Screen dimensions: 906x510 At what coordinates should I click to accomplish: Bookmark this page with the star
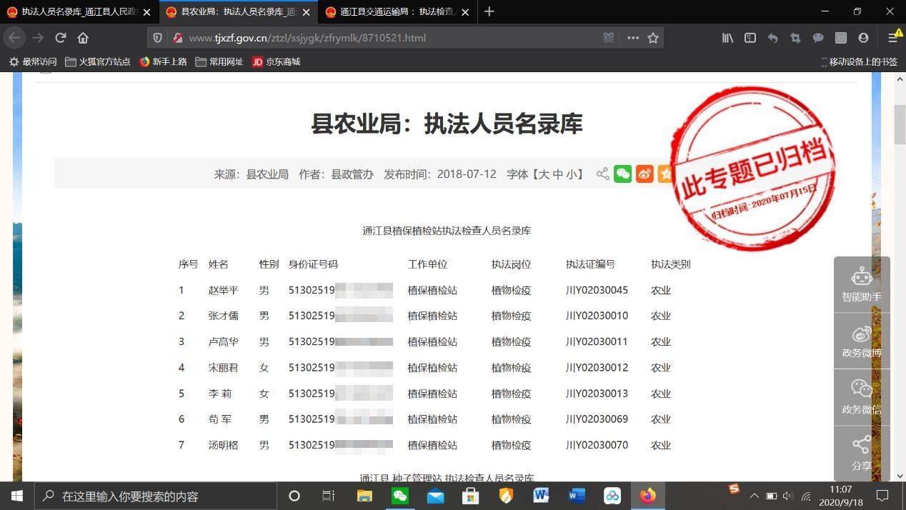(653, 38)
